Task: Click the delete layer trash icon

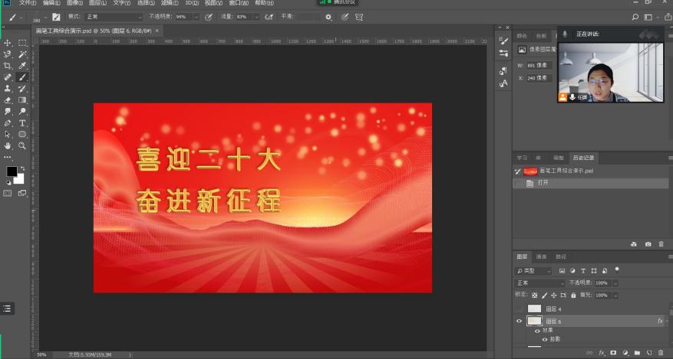Action: 661,353
